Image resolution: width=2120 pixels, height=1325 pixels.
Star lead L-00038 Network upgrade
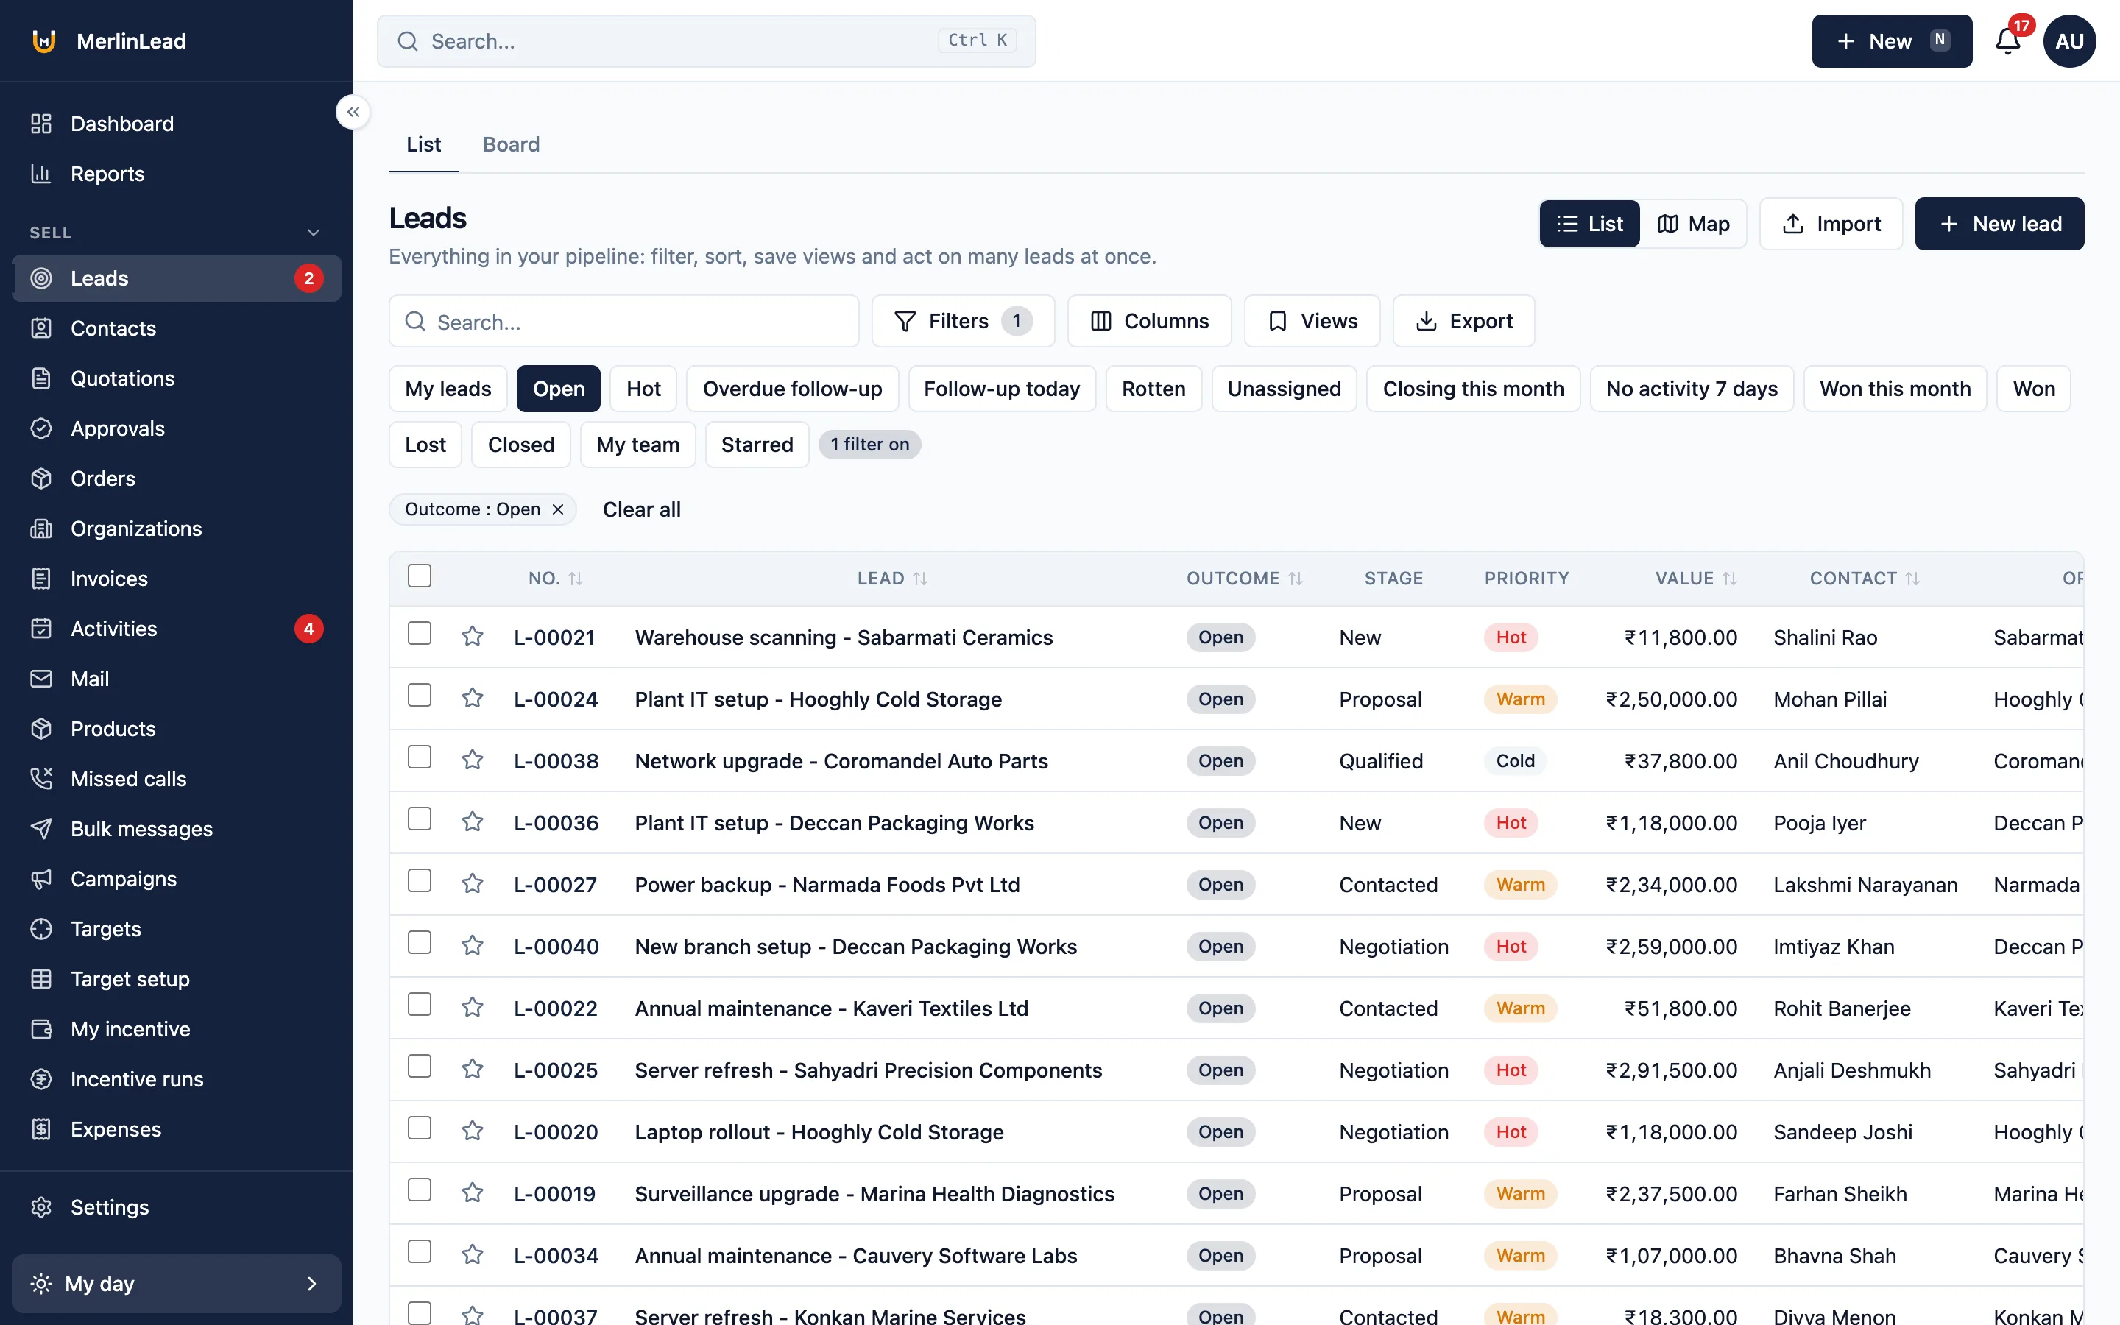pyautogui.click(x=472, y=760)
